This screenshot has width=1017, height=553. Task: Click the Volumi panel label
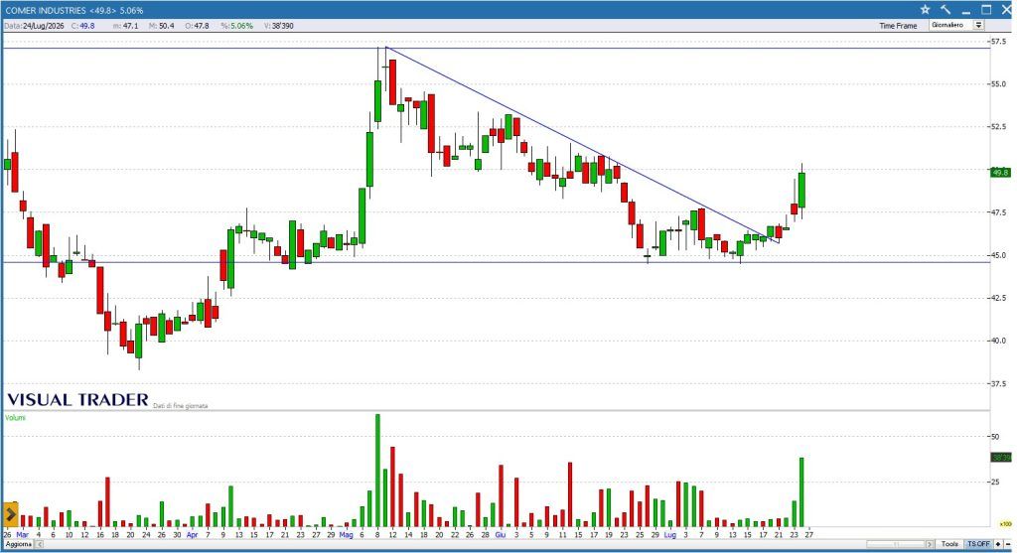pyautogui.click(x=15, y=418)
